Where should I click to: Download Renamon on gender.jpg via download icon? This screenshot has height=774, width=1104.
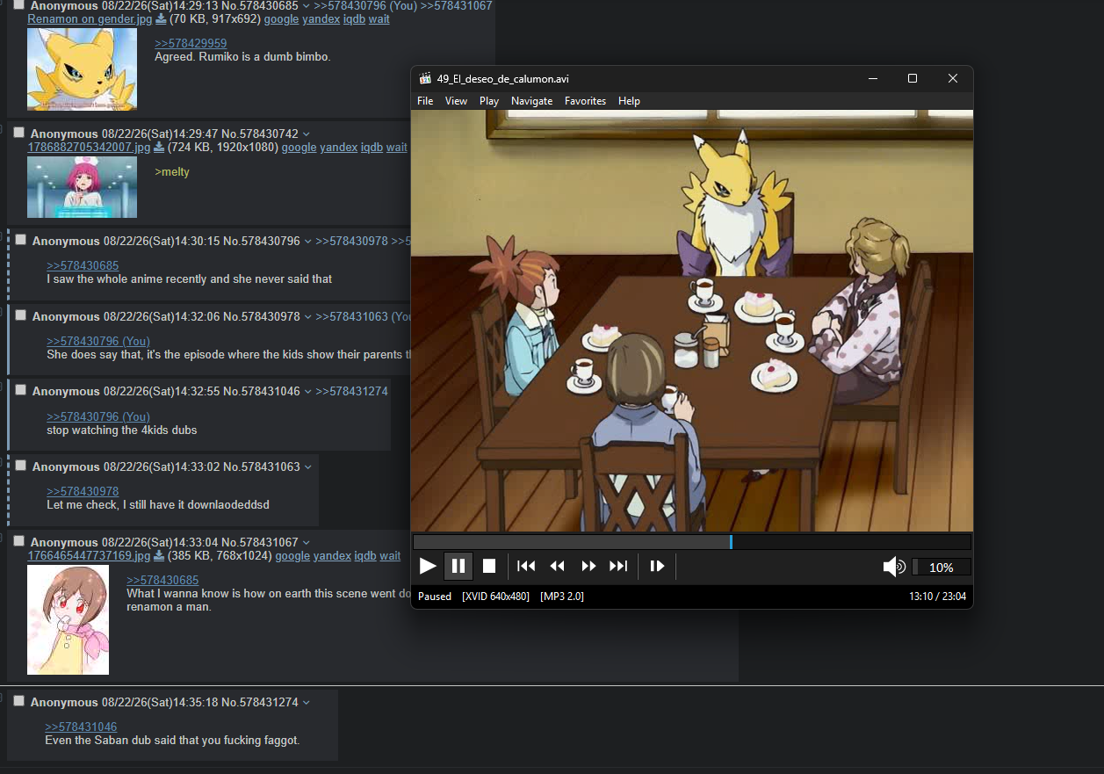(161, 18)
